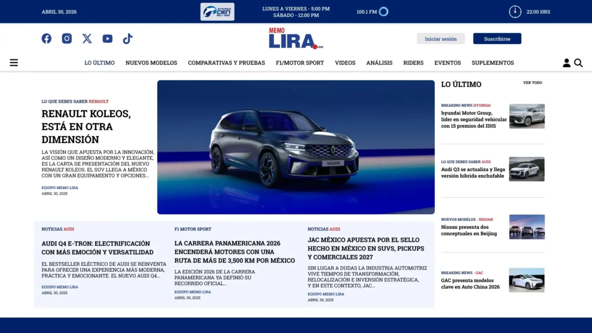592x333 pixels.
Task: Click the Nissan concept cars thumbnail
Action: pyautogui.click(x=527, y=227)
